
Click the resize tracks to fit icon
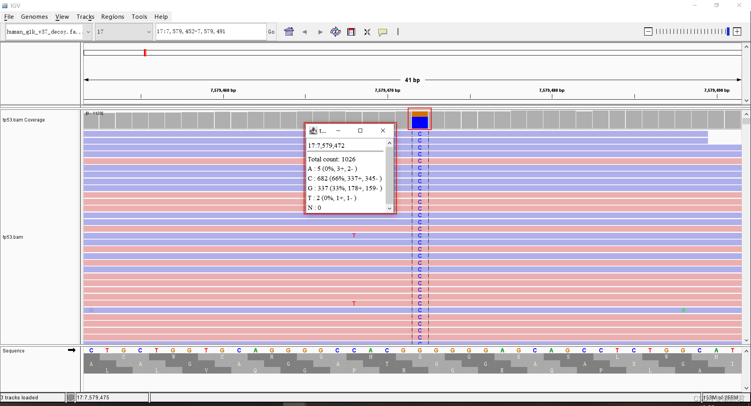tap(367, 32)
